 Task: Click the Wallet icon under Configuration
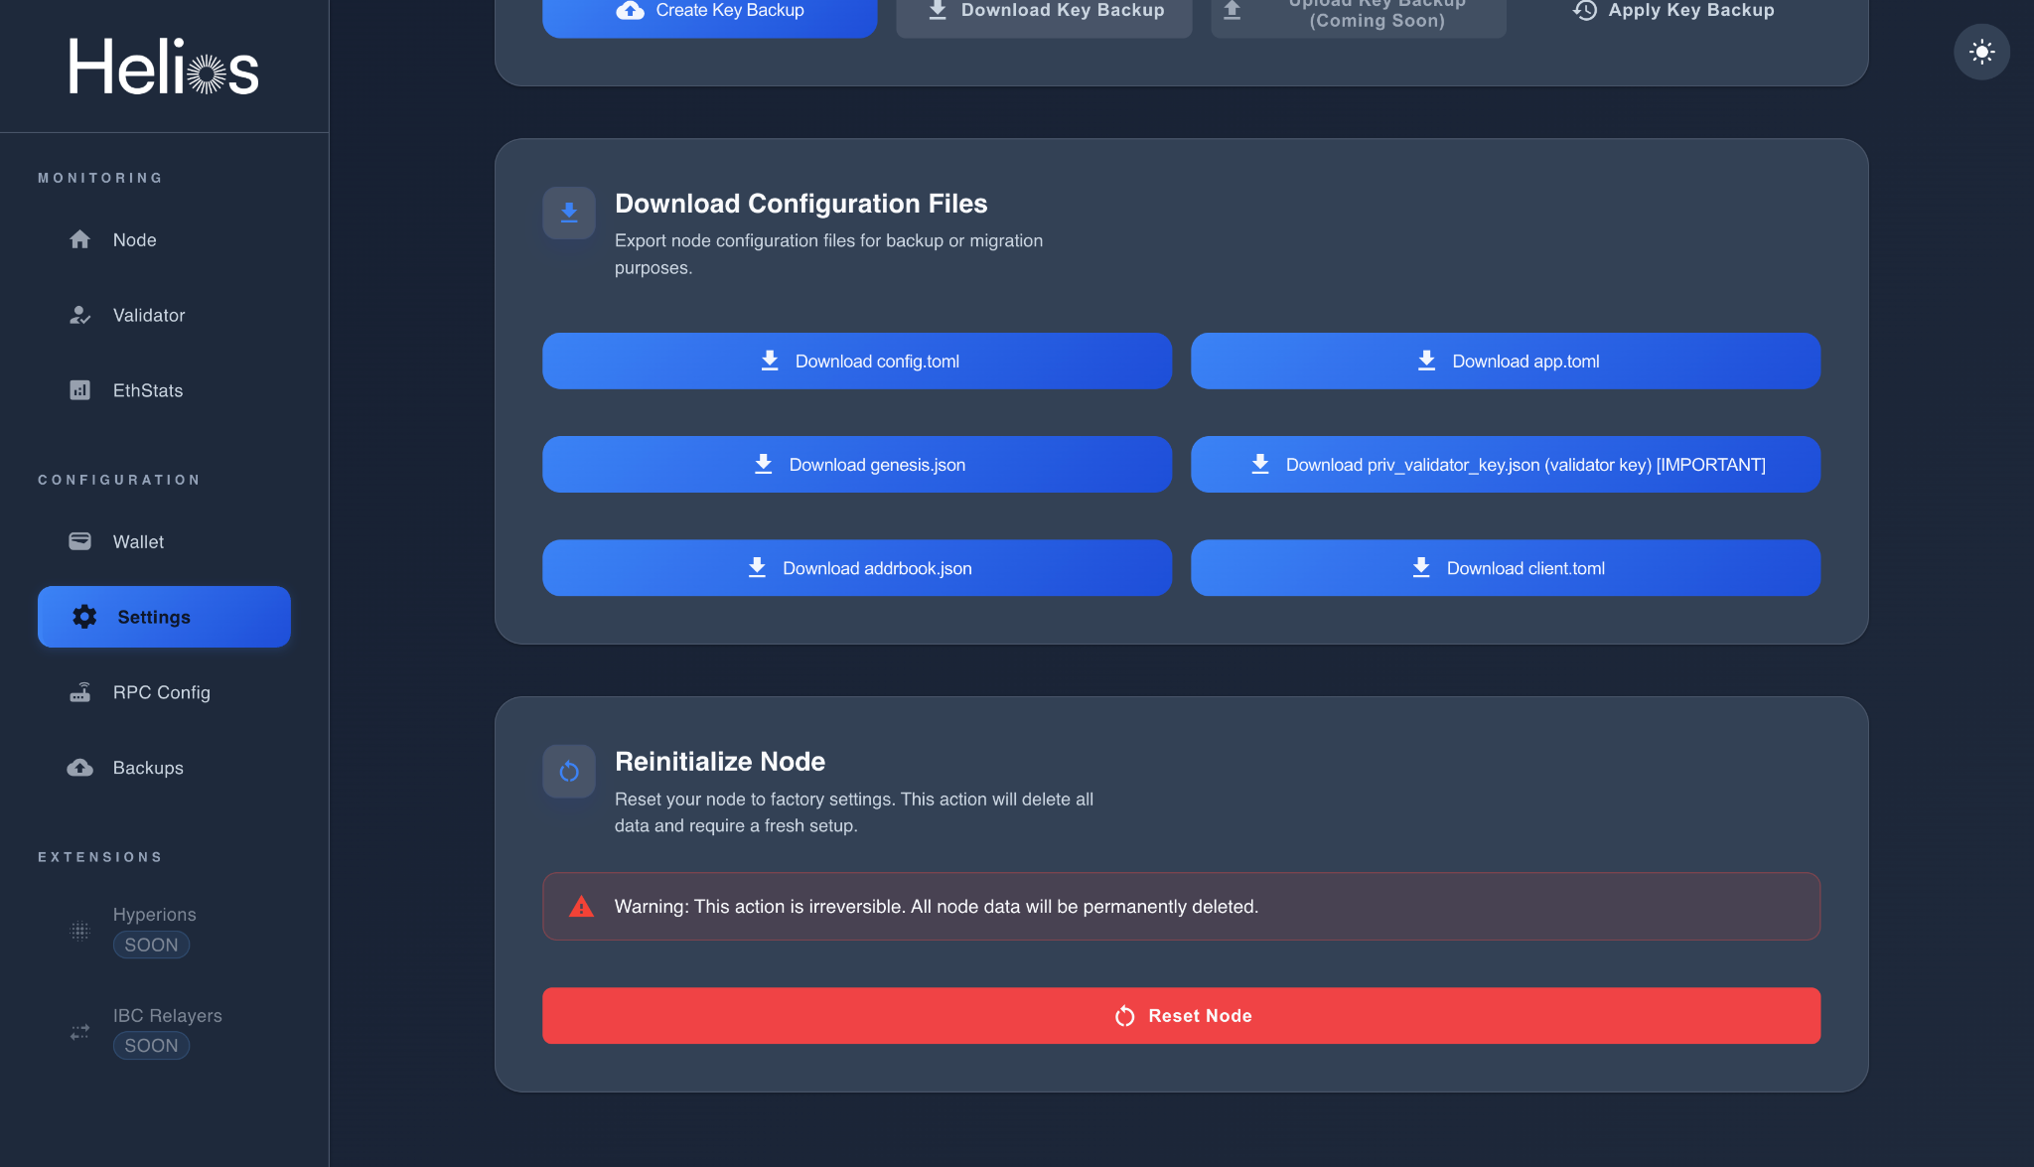pyautogui.click(x=79, y=541)
